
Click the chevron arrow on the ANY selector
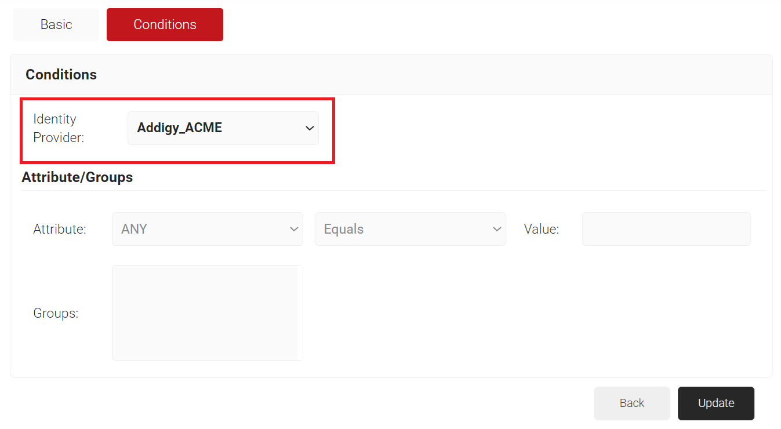(x=294, y=229)
